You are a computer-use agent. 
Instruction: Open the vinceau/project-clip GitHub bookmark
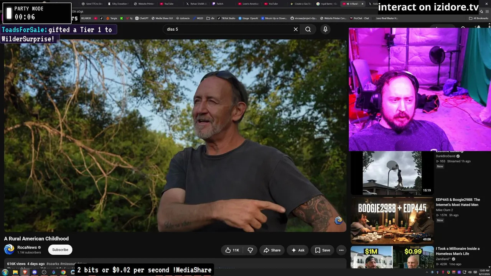[x=303, y=18]
